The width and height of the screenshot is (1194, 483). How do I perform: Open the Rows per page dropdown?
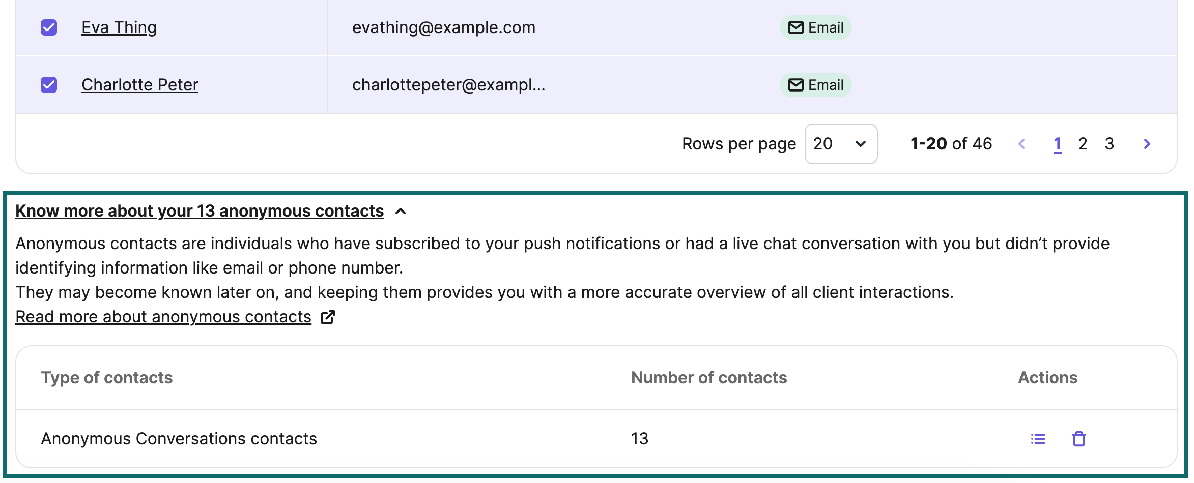pyautogui.click(x=841, y=144)
